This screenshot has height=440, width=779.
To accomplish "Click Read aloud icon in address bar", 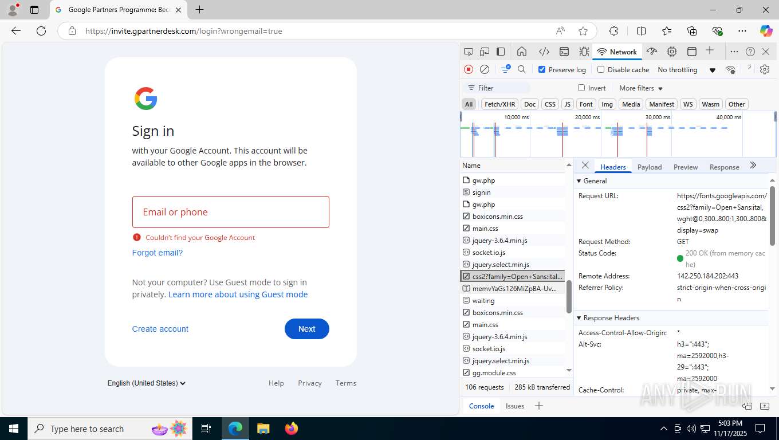I will [x=560, y=31].
